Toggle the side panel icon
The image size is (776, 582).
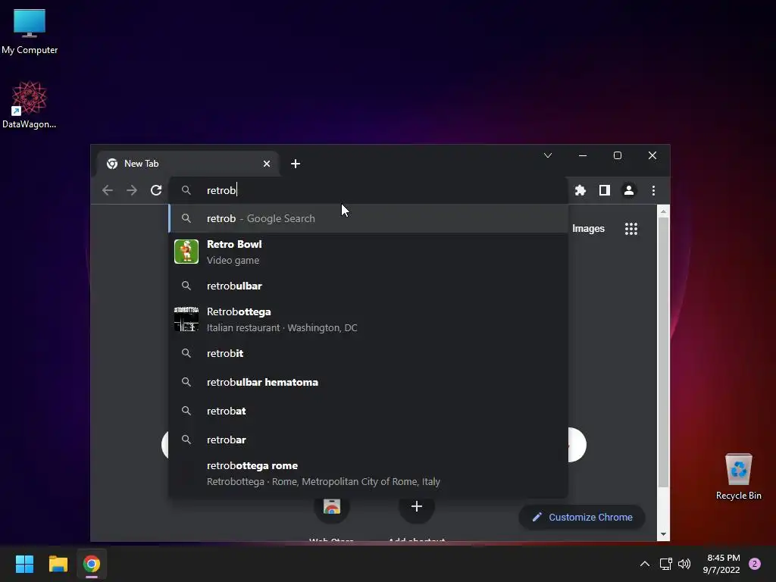605,190
